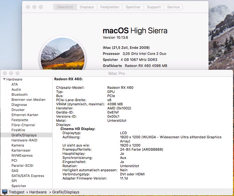Open the Festplatten tab

[110, 7]
